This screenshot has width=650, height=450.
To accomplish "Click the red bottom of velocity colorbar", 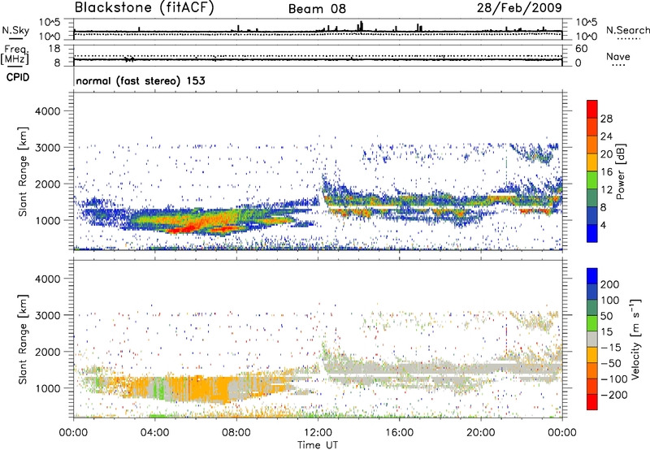I will point(592,402).
